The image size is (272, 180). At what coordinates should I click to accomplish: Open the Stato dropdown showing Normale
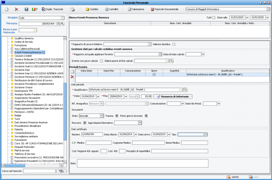point(102,116)
